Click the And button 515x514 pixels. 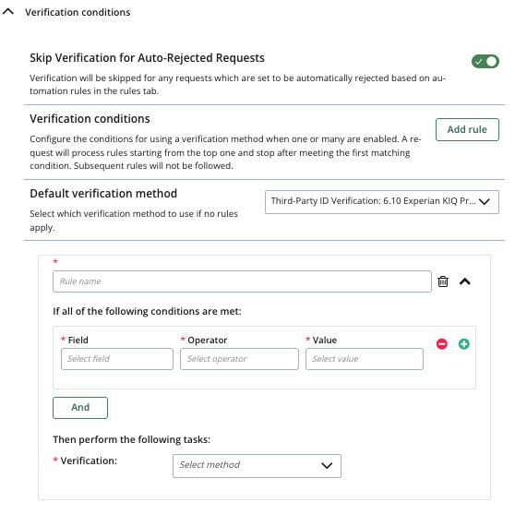[80, 408]
